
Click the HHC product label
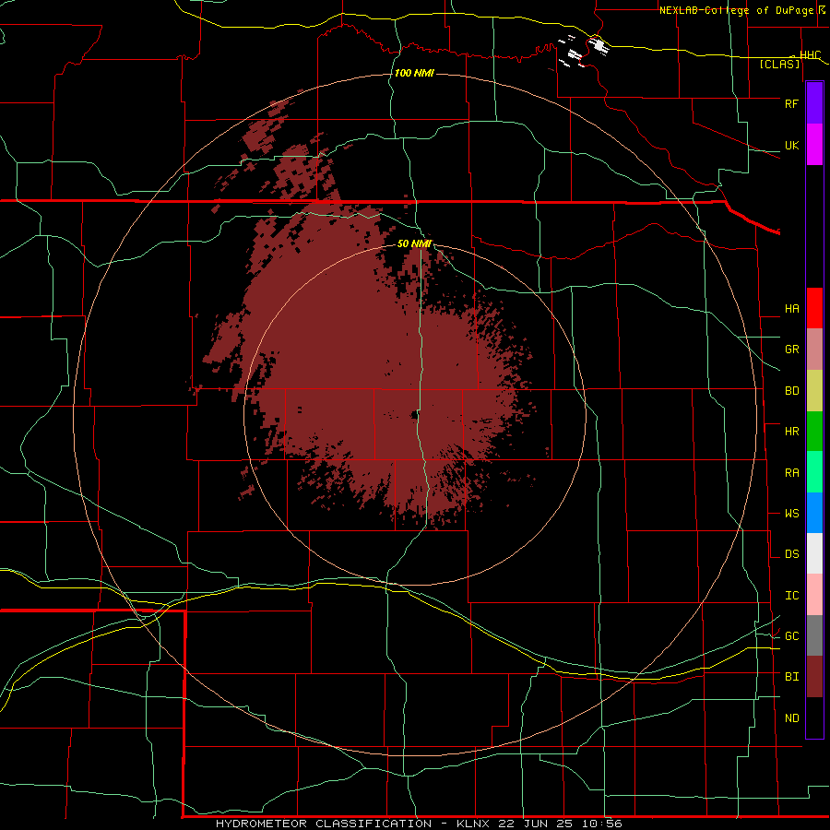[x=810, y=55]
